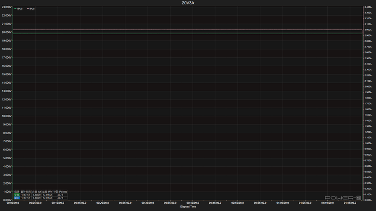Viewport: 376px width, 211px height.
Task: Select the blue 窗口 row label
Action: coord(17,198)
